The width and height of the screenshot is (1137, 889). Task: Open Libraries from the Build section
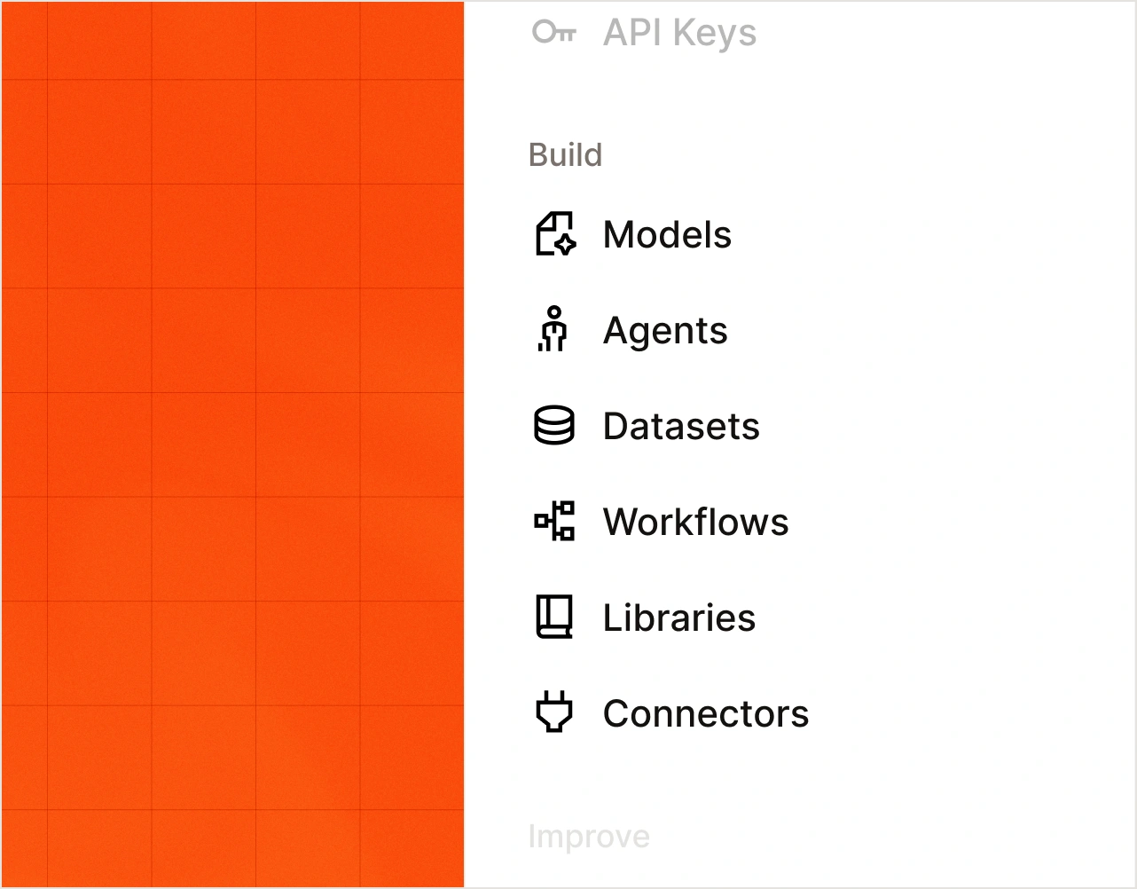tap(679, 618)
